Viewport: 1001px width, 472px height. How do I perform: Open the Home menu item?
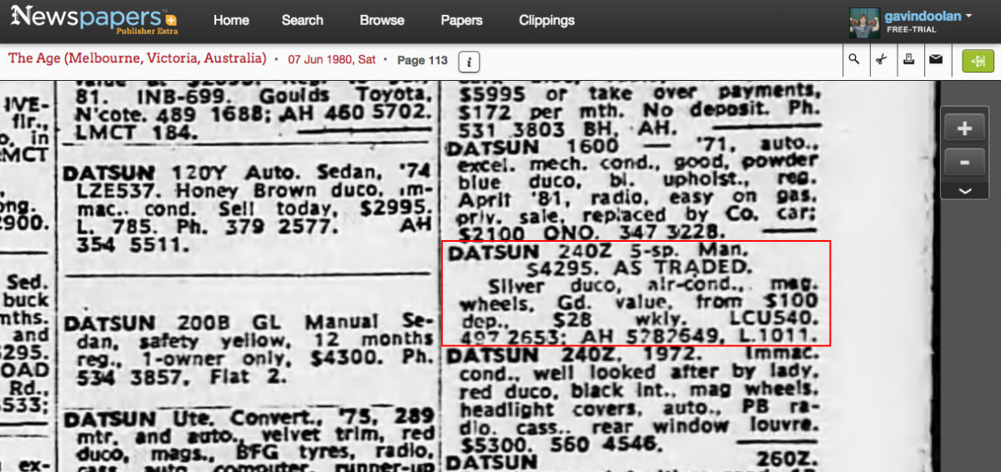point(231,20)
